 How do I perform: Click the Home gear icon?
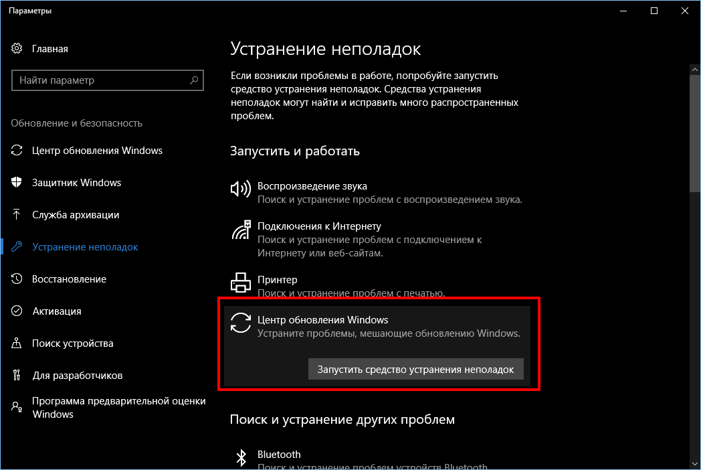tap(17, 48)
